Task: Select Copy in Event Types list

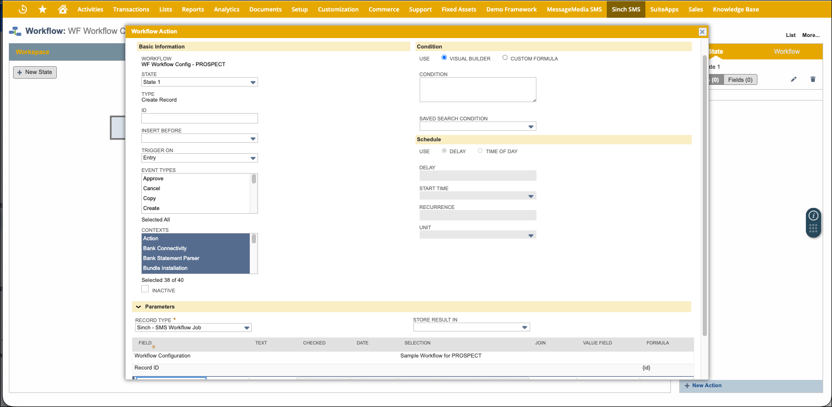Action: [196, 199]
